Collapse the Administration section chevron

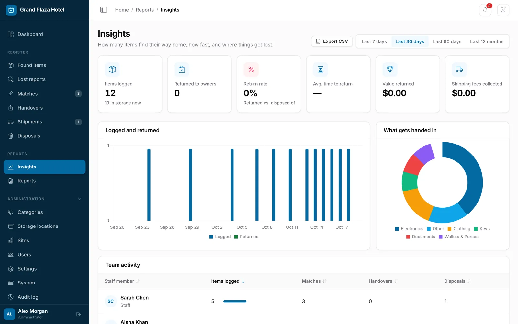[x=79, y=199]
